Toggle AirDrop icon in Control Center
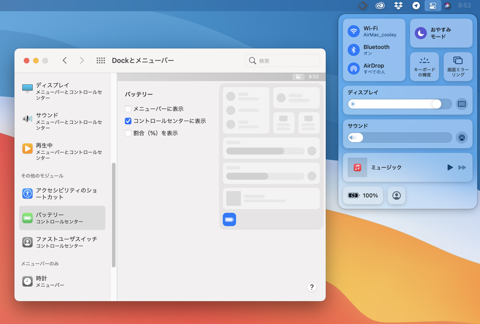This screenshot has width=480, height=324. (353, 68)
